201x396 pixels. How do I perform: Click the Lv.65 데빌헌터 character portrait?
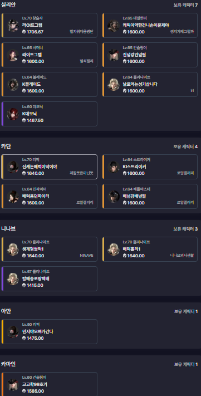click(114, 25)
